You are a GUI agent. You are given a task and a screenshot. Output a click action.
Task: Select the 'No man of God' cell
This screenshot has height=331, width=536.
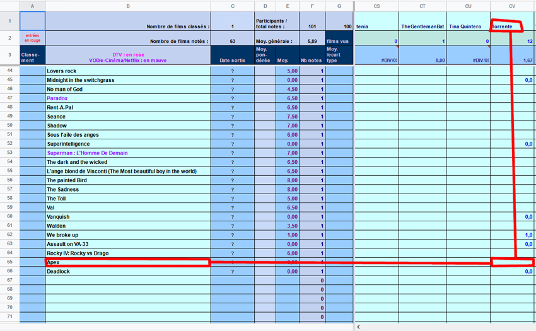128,89
